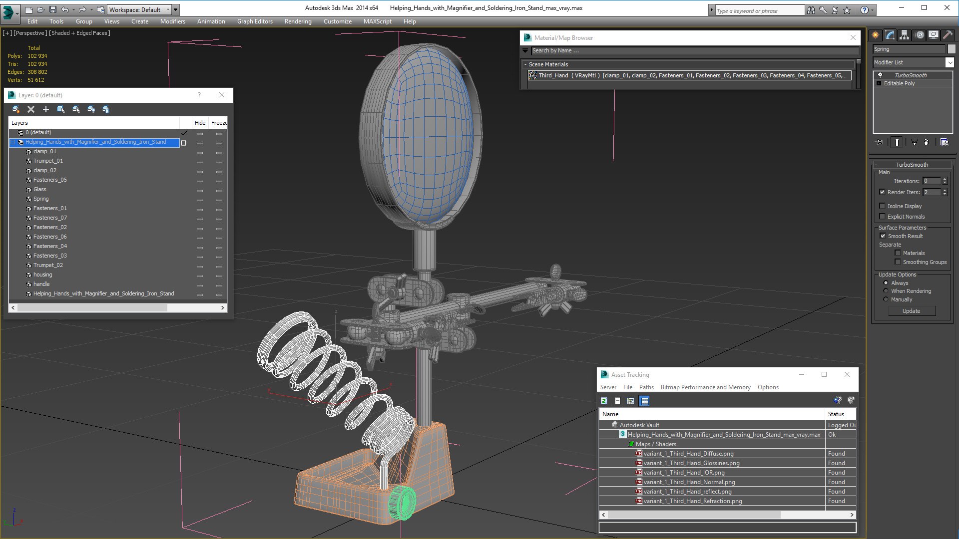Click the TurboSmooth Update button
This screenshot has width=959, height=539.
click(912, 311)
